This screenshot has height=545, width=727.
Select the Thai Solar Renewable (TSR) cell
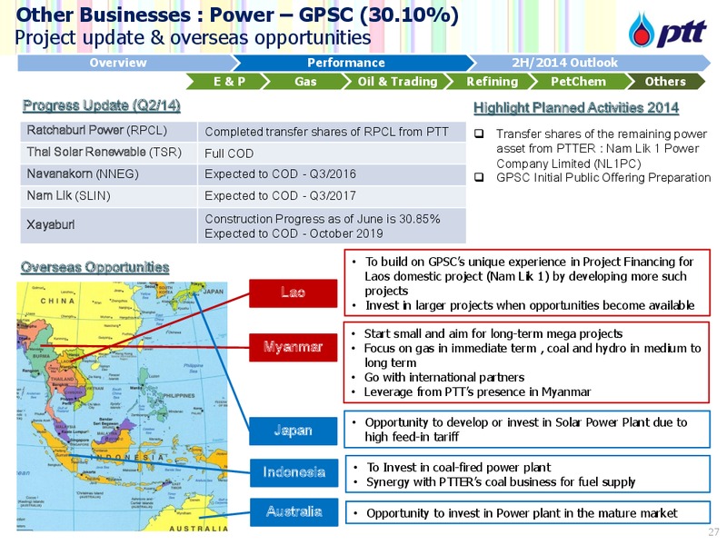point(109,153)
